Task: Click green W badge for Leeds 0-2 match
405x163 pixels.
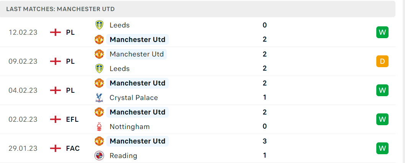Action: [382, 32]
